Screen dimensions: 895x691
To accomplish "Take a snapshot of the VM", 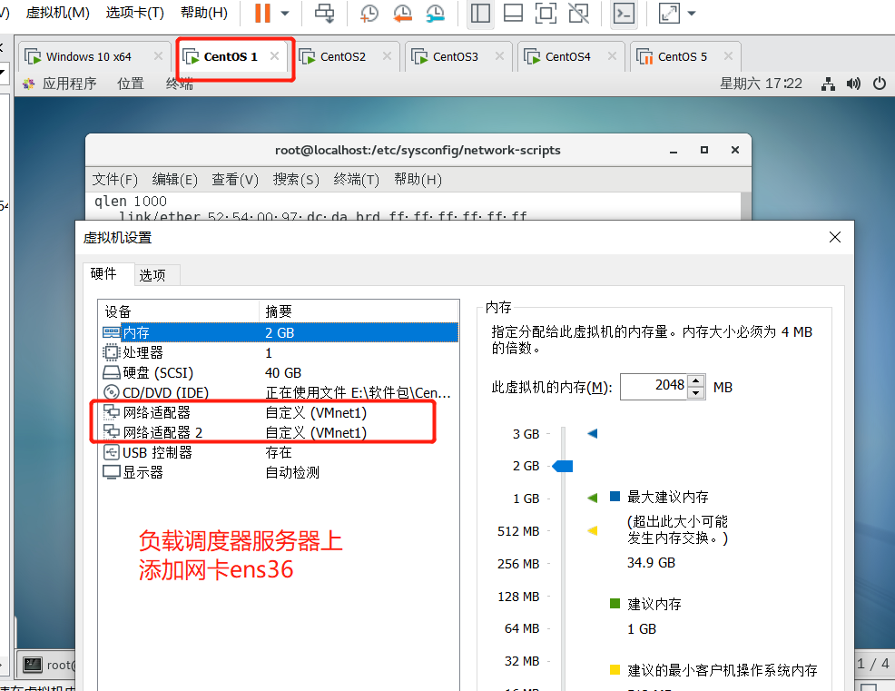I will click(x=368, y=14).
